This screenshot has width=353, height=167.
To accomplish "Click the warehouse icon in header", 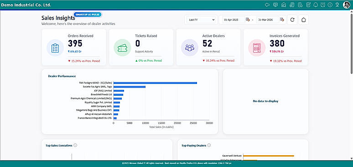I will (284, 5).
